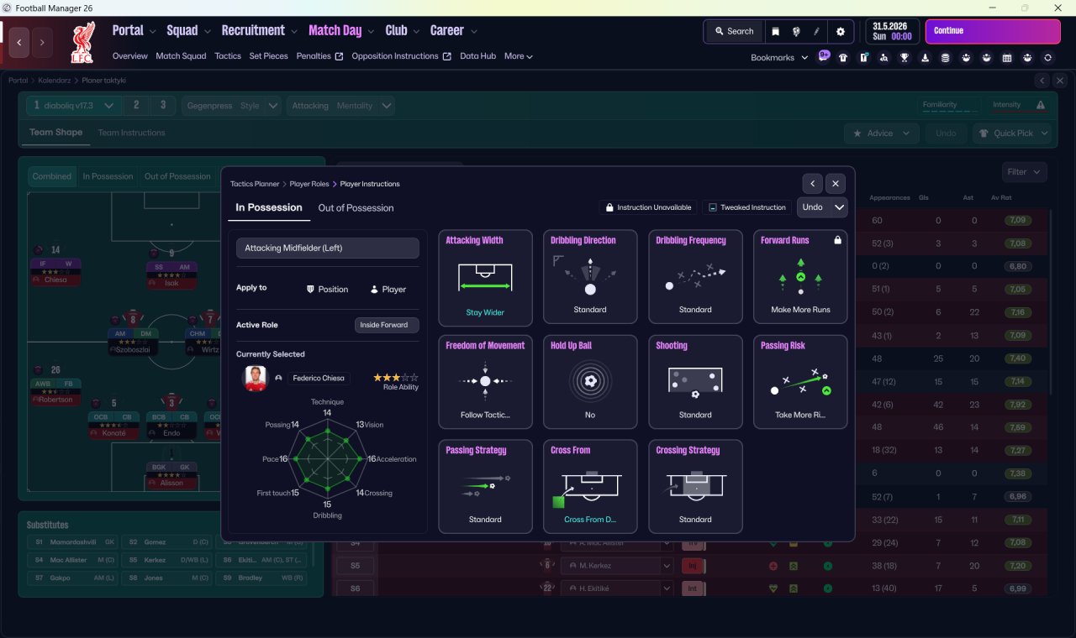Open the Hold Up Ball instruction card
Image resolution: width=1076 pixels, height=638 pixels.
click(x=590, y=382)
